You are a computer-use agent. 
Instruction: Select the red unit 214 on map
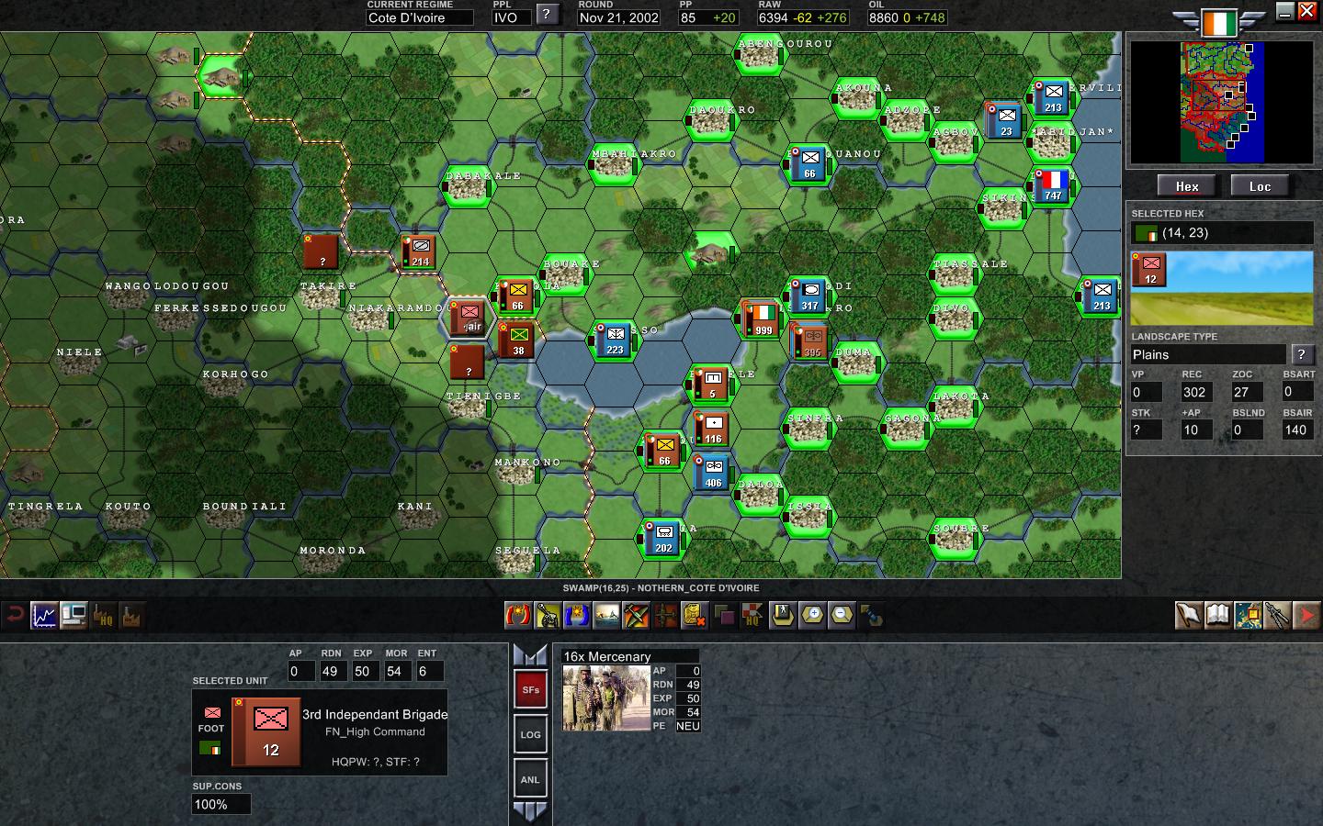click(x=420, y=251)
